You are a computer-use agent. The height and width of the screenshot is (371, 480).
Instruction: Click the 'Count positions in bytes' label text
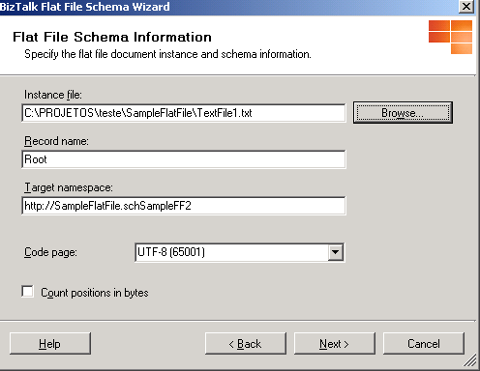coord(95,293)
